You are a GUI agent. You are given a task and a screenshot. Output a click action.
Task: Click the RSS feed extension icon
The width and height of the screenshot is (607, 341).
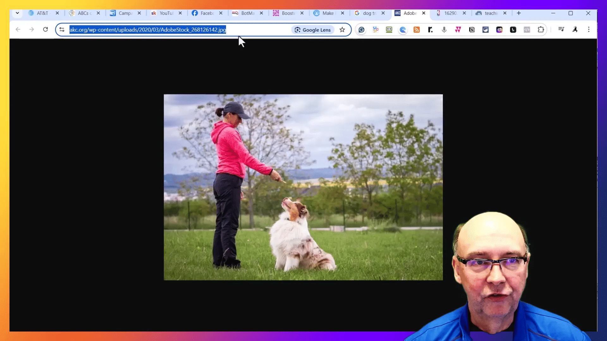click(x=416, y=30)
